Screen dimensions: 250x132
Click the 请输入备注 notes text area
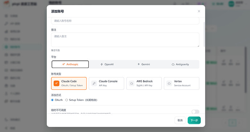click(125, 40)
